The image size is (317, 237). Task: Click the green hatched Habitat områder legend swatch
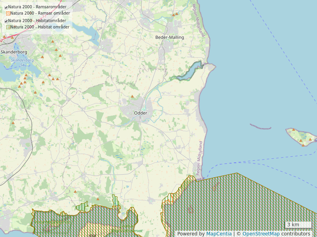(x=8, y=27)
